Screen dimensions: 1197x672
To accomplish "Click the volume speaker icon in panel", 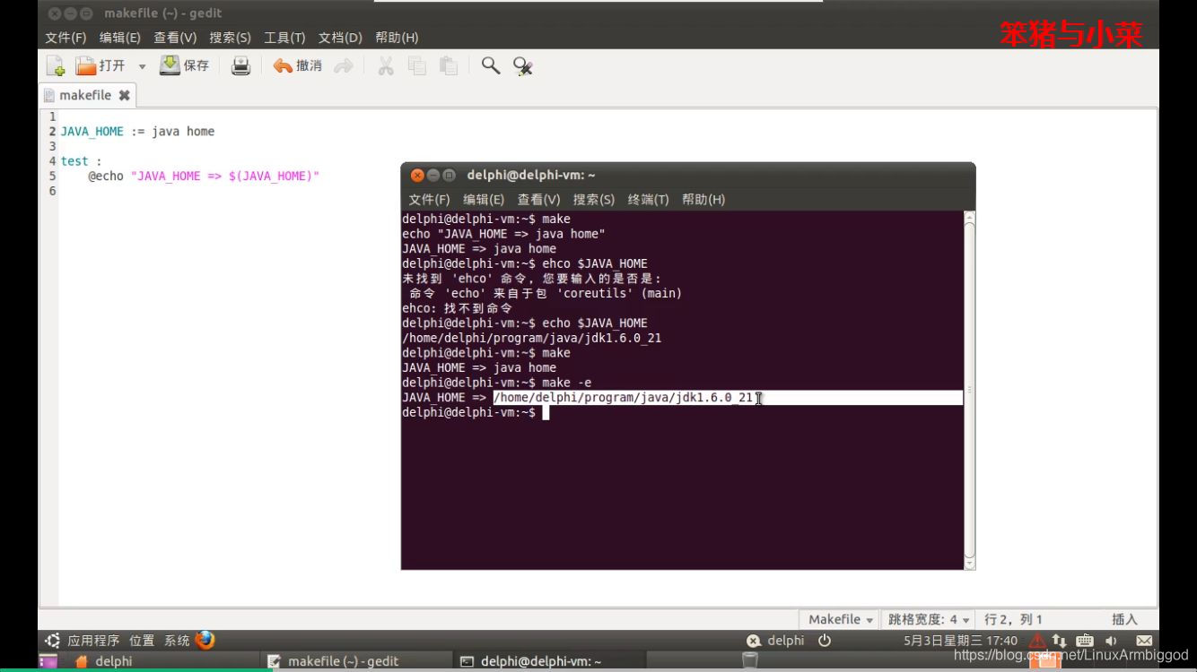I will click(x=1111, y=641).
